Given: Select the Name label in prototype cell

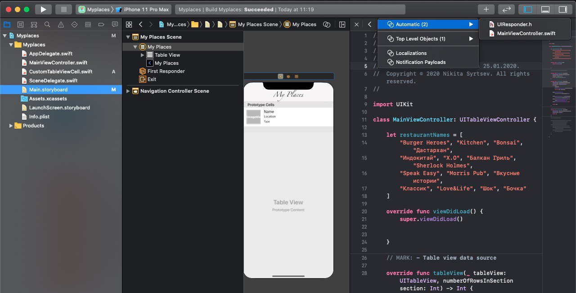Looking at the screenshot, I should point(269,112).
